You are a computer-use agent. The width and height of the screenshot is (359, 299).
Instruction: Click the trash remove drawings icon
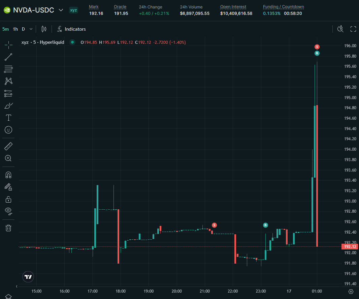click(8, 228)
